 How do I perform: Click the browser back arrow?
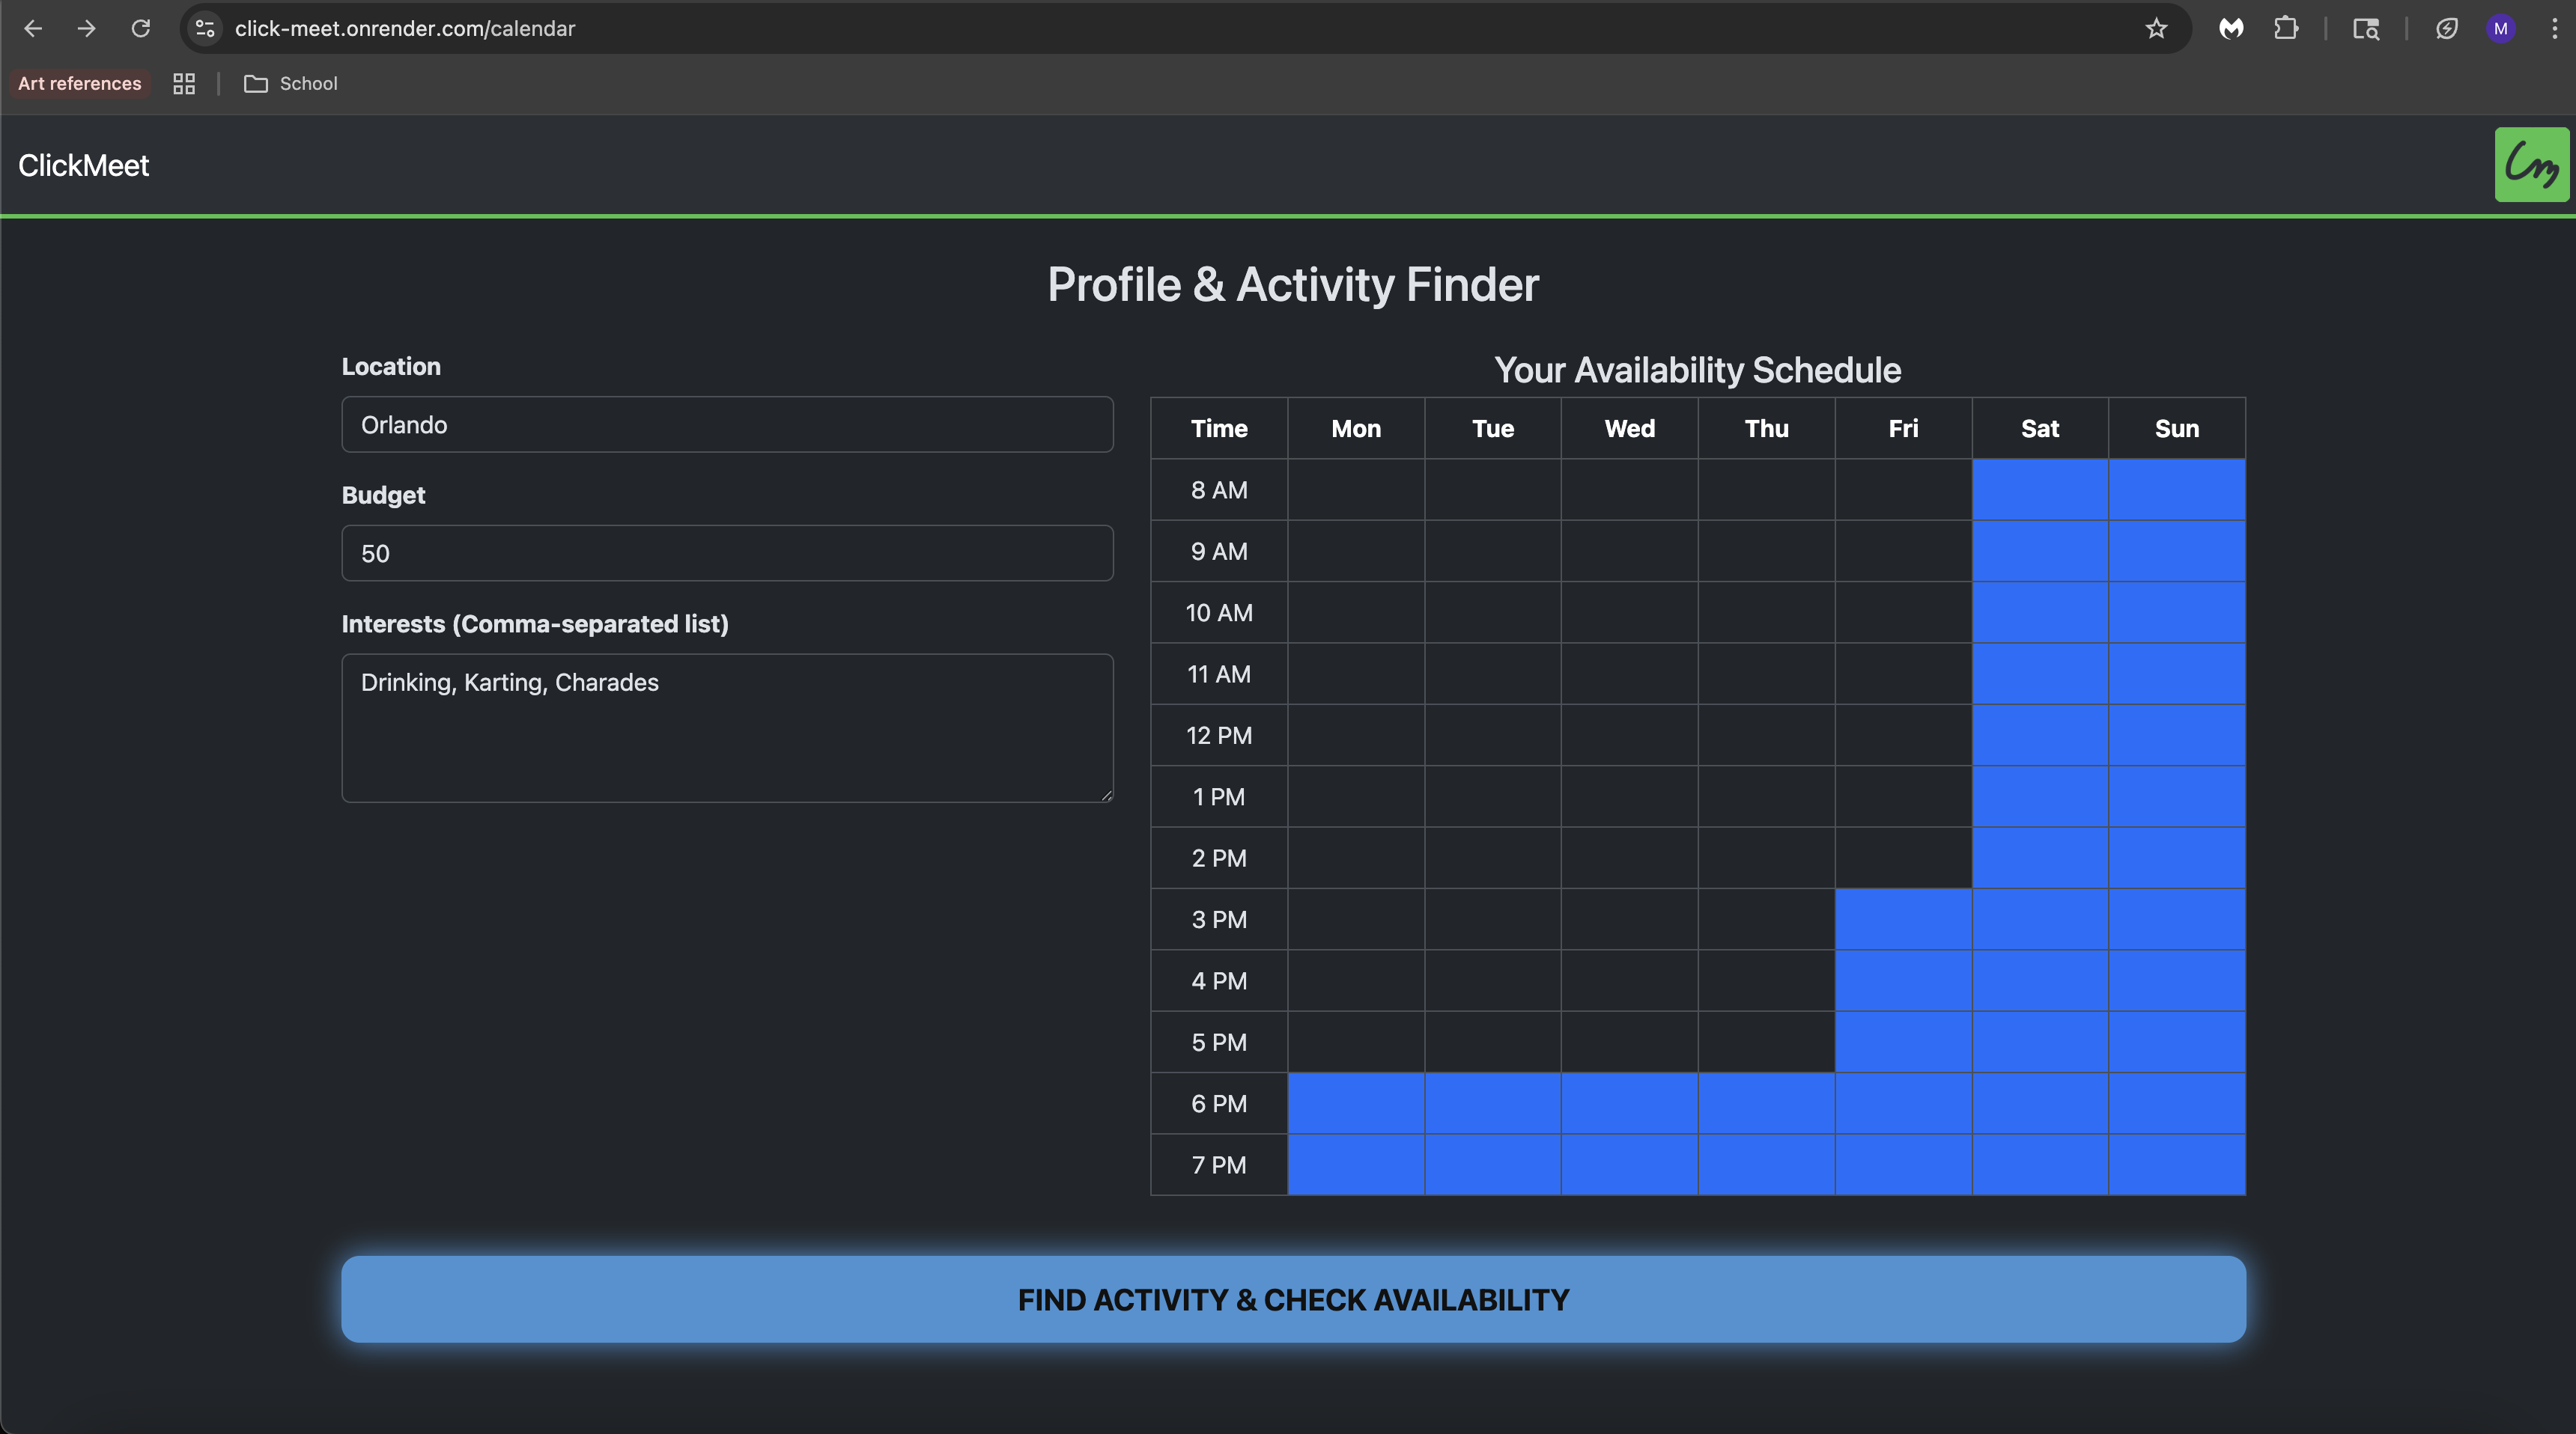pos(33,29)
